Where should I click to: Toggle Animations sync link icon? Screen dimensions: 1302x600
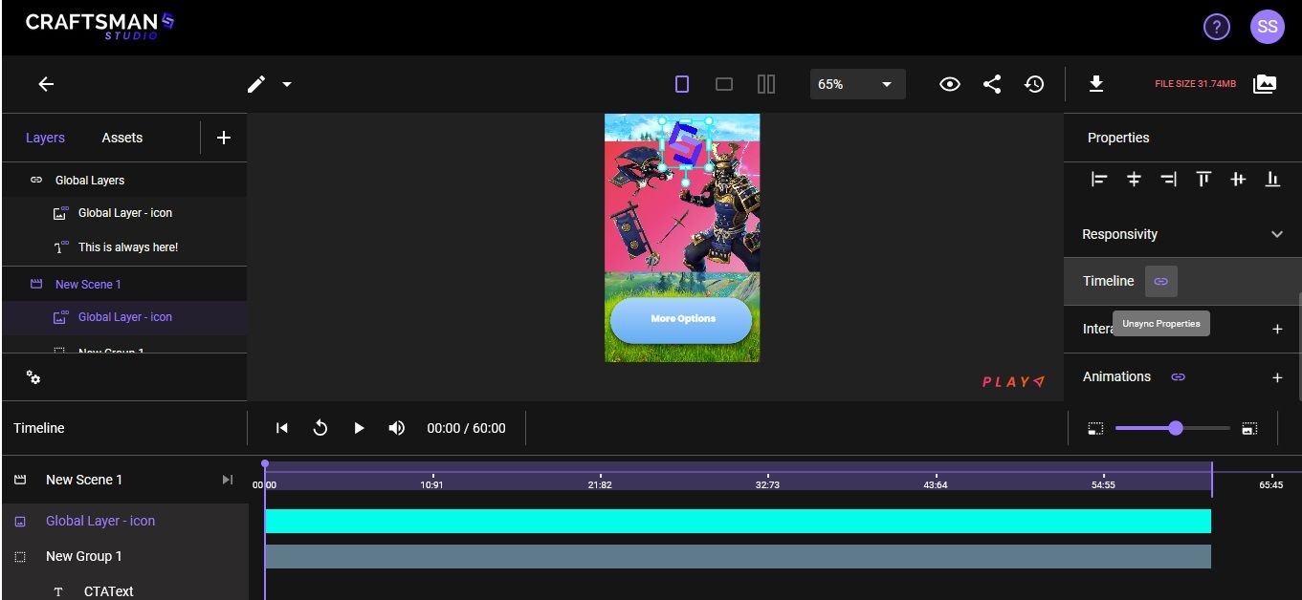click(1178, 377)
